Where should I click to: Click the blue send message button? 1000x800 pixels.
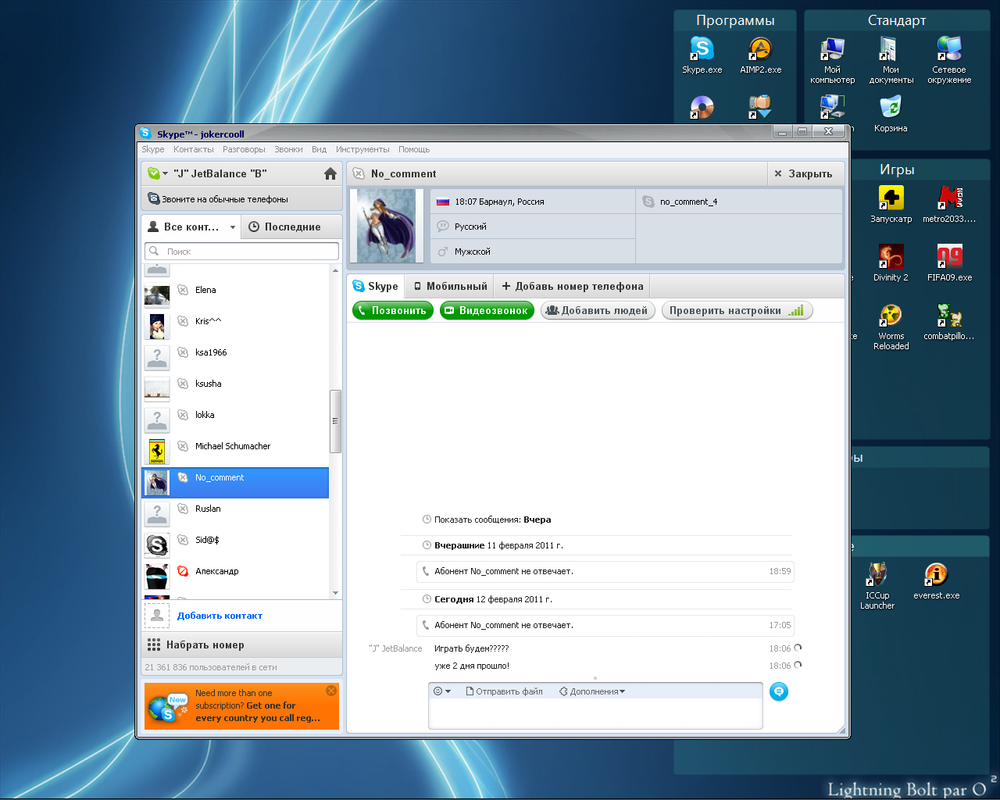[x=779, y=691]
